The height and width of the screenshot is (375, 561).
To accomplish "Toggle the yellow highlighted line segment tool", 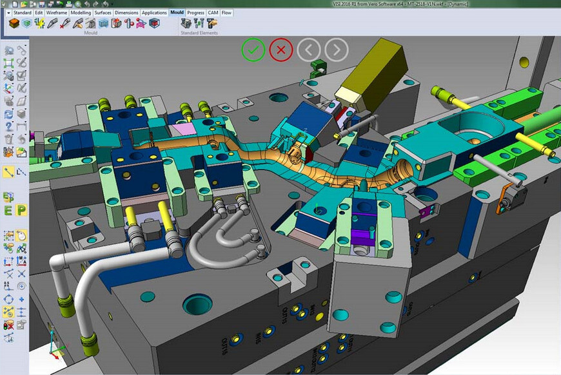I will (8, 172).
